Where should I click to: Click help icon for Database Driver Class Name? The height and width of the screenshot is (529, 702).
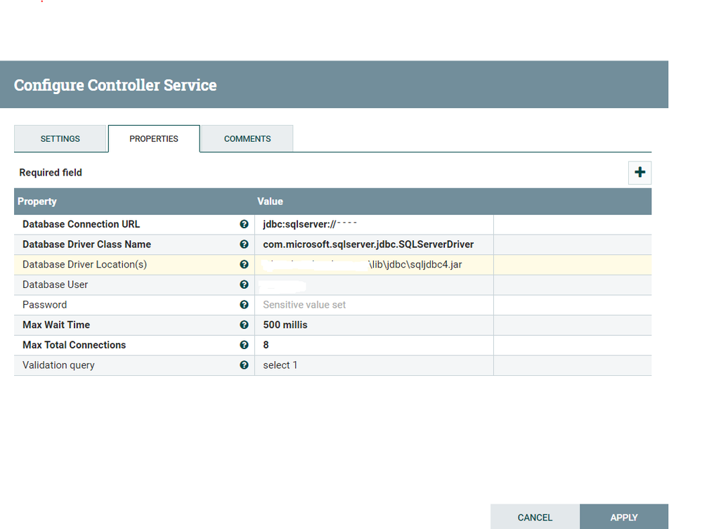[x=244, y=244]
